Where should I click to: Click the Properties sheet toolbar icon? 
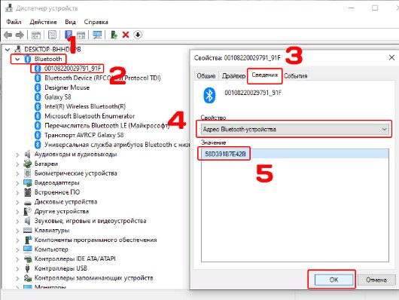52,35
